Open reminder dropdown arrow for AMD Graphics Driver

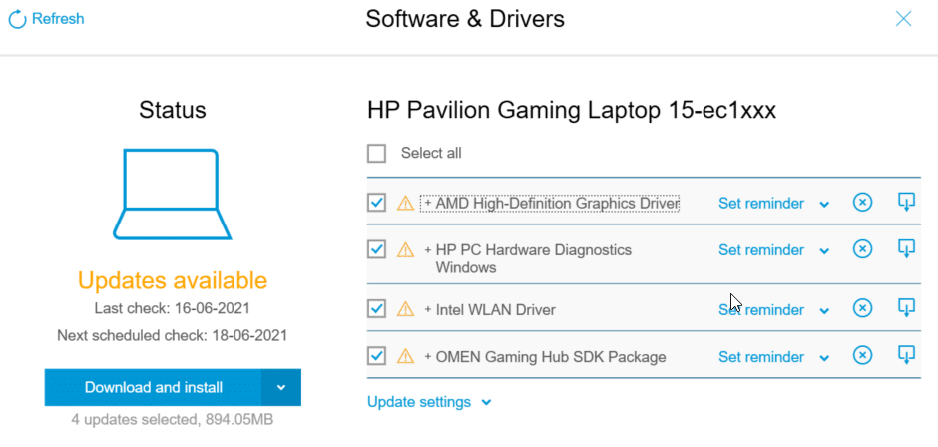(x=824, y=205)
